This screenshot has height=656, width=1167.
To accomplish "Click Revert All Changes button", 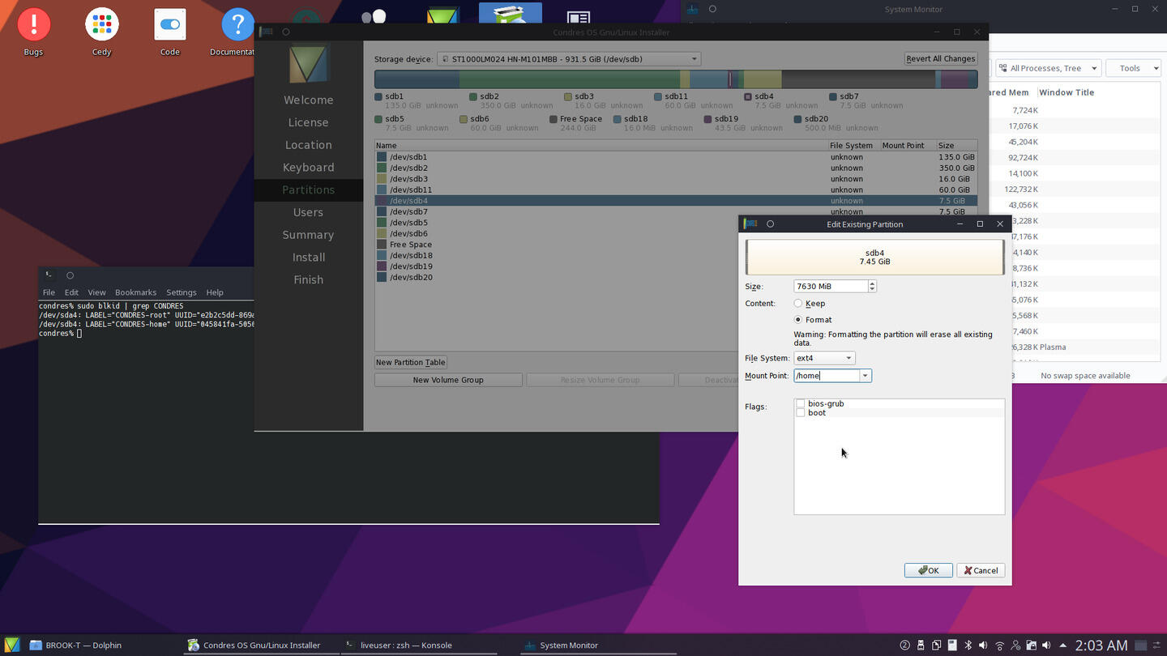I will point(941,59).
